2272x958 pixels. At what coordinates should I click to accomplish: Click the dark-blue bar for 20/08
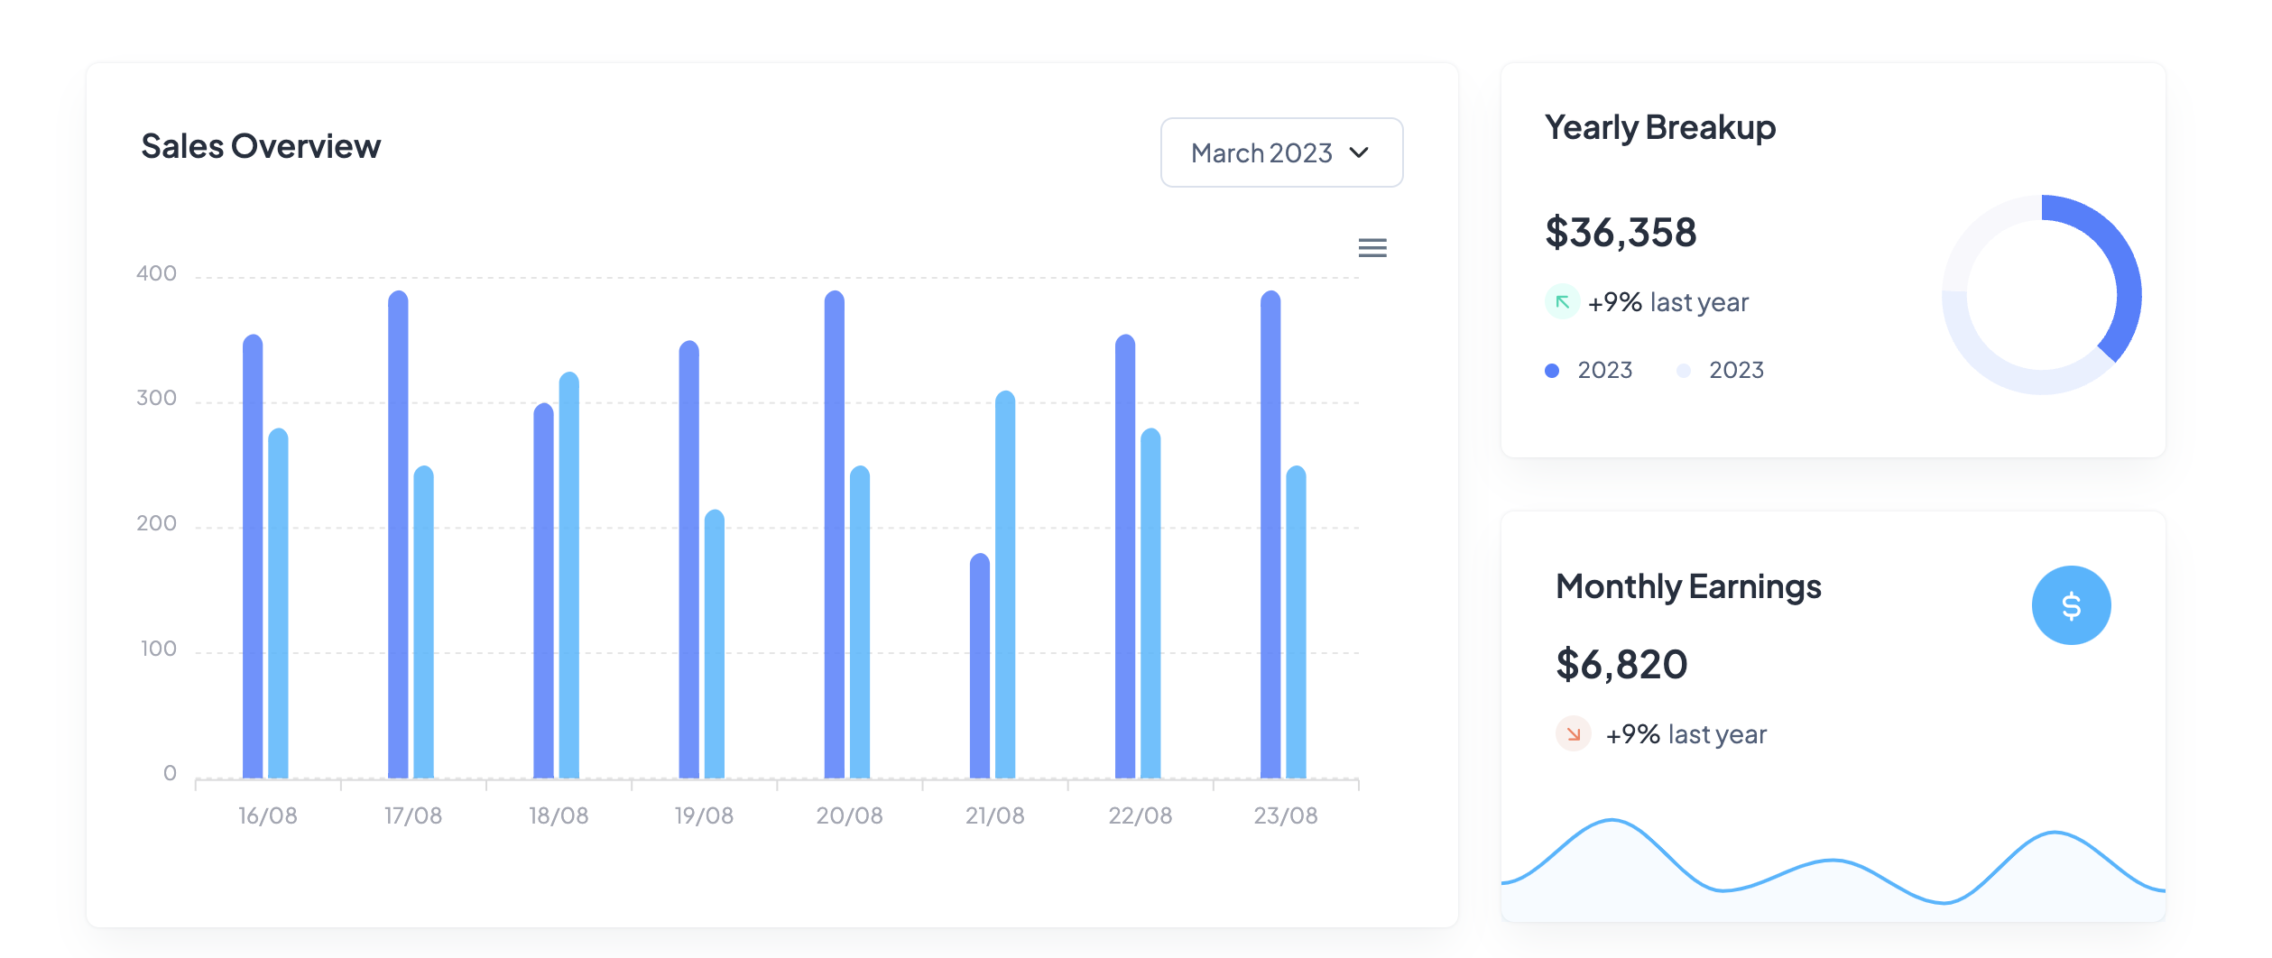(x=835, y=534)
